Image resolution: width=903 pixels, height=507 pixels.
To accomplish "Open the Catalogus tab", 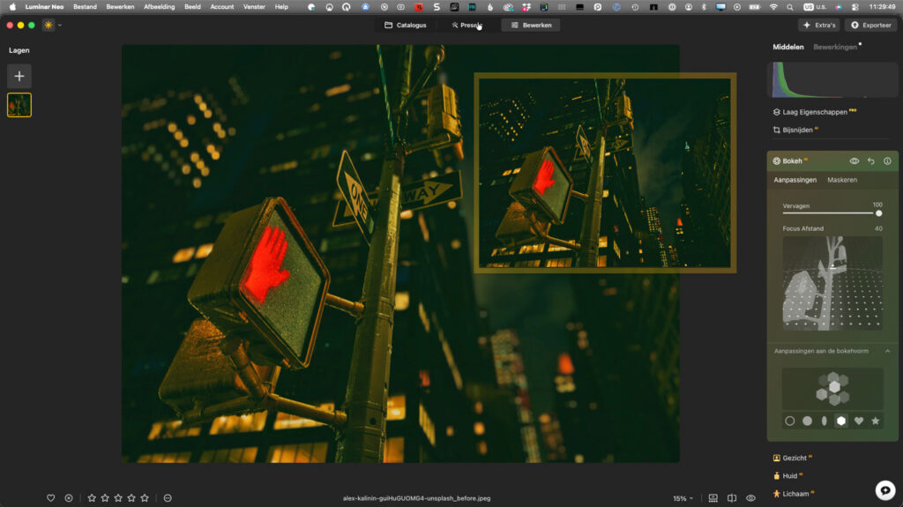I will tap(406, 26).
